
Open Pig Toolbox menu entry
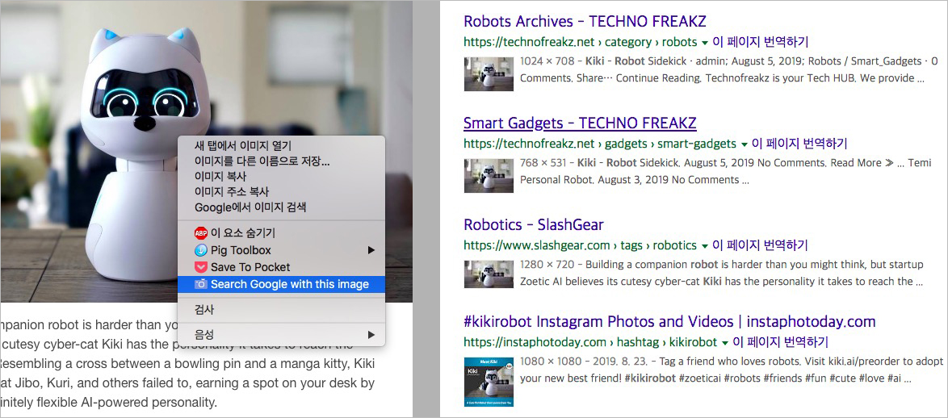281,250
